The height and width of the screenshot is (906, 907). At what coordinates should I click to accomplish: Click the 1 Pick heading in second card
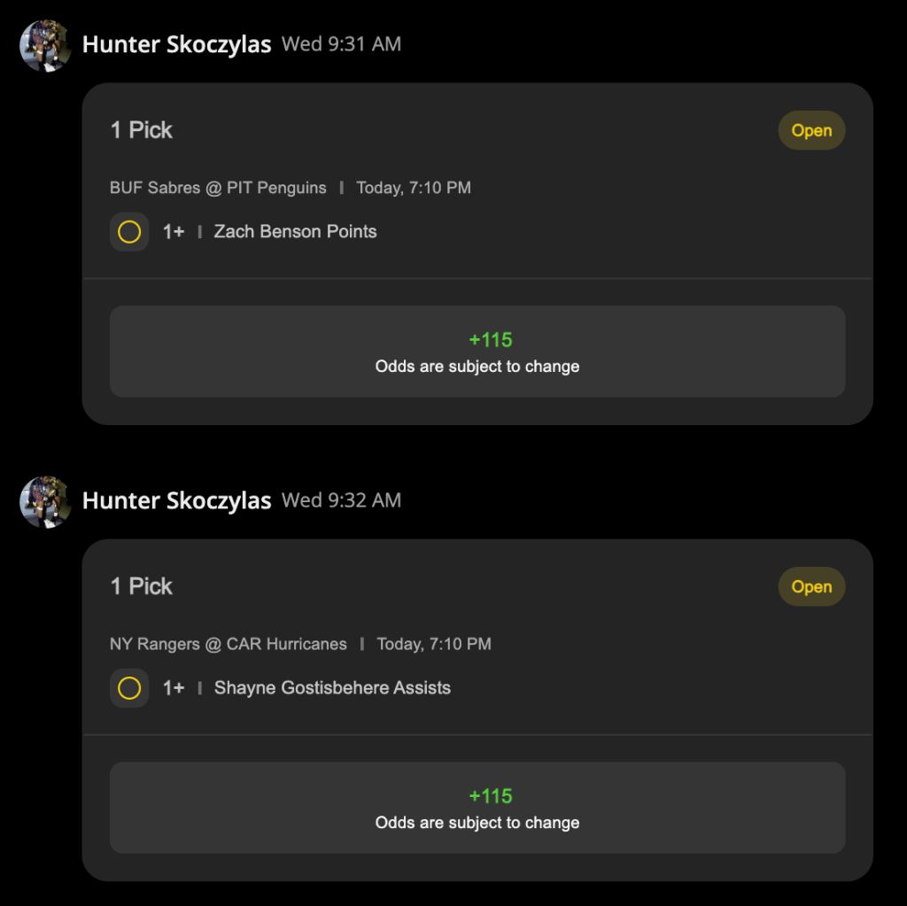[142, 586]
